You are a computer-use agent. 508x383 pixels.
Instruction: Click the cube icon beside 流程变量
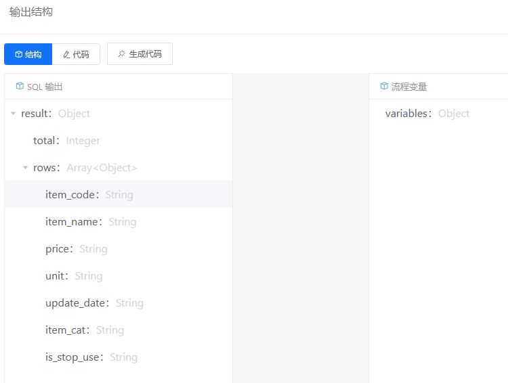click(x=384, y=87)
